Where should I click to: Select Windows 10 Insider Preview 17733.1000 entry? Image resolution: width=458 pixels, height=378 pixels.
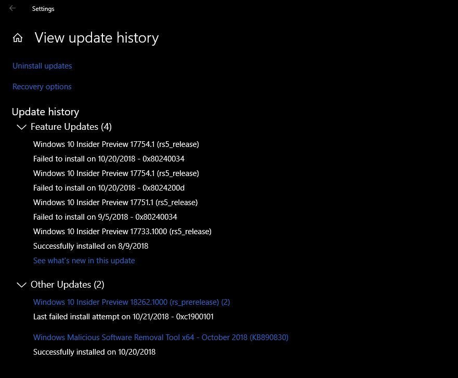click(122, 232)
